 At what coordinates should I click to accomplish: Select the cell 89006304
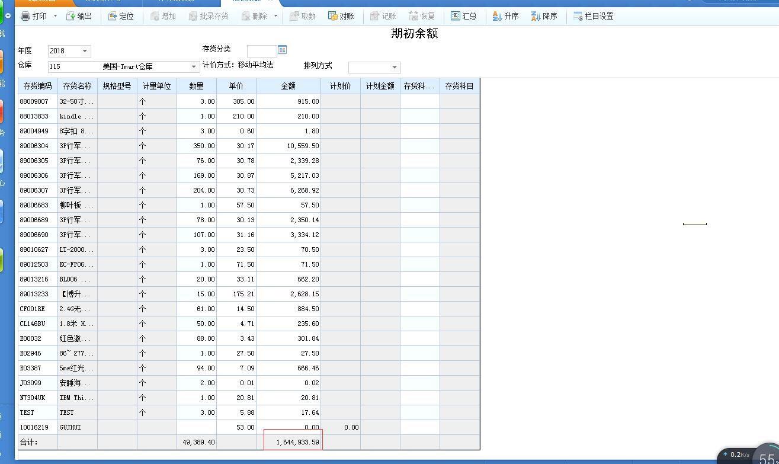[x=38, y=146]
